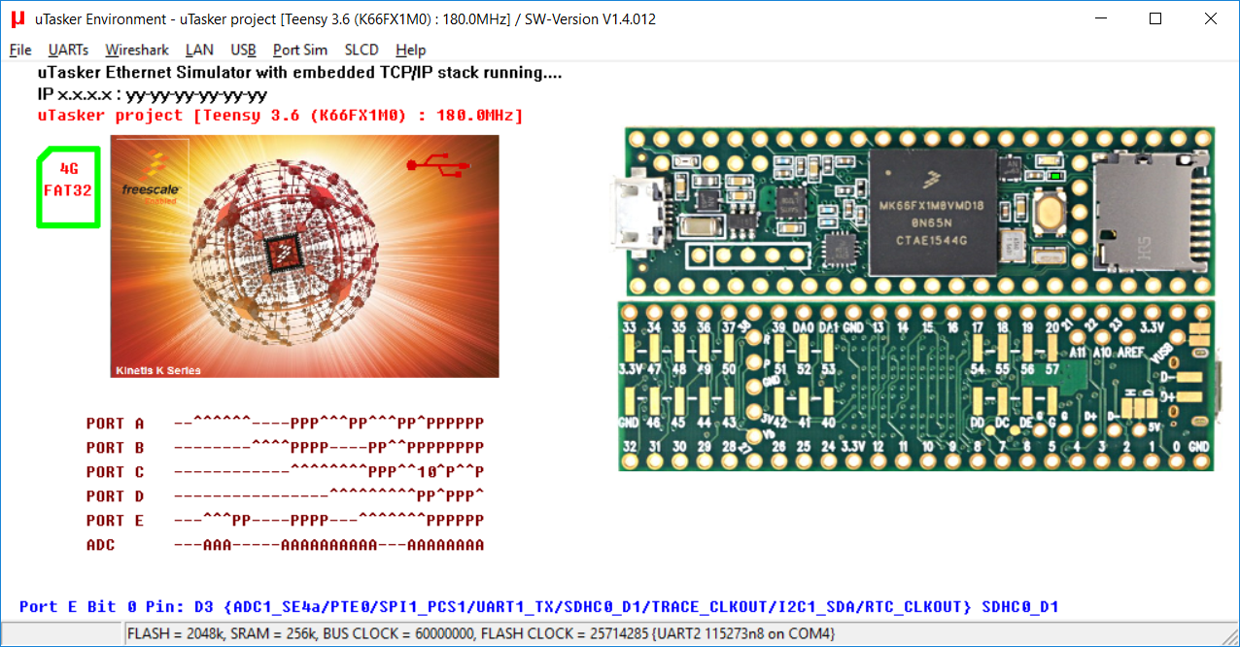The height and width of the screenshot is (647, 1240).
Task: Open the Port Sim menu
Action: pos(299,50)
